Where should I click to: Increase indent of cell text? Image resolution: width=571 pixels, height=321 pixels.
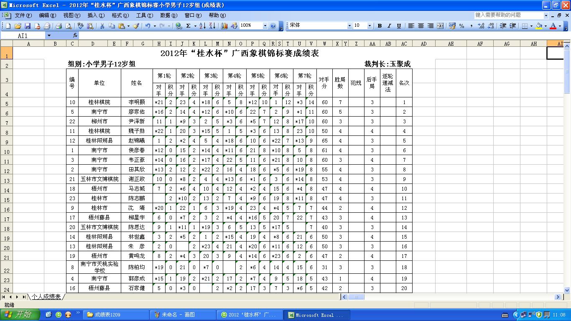(x=512, y=25)
